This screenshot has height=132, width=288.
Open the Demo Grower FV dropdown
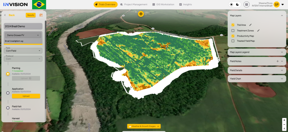(23, 35)
